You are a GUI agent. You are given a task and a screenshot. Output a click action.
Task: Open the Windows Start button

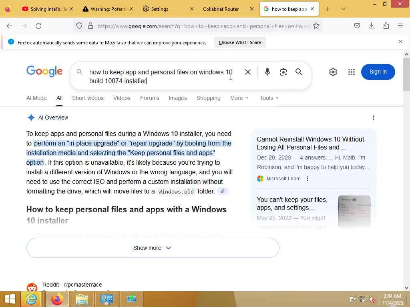10,299
